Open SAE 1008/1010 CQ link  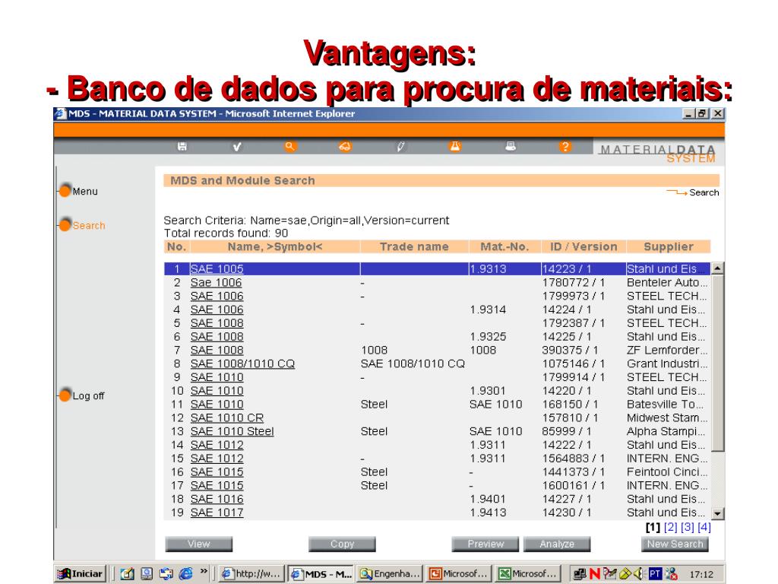(242, 363)
